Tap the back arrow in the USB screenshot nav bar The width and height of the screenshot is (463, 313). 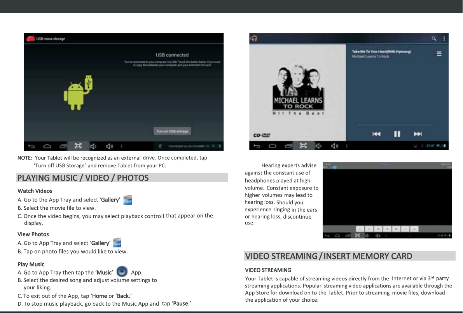coord(31,146)
